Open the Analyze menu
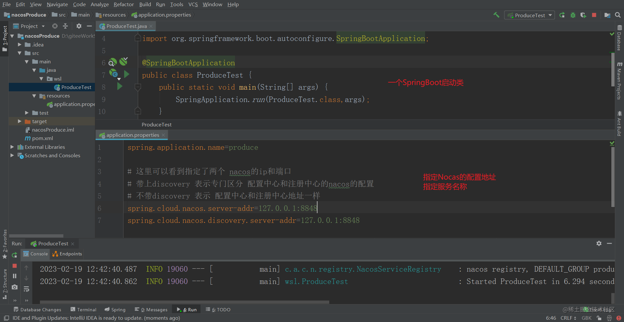Viewport: 624px width, 322px height. coord(99,4)
